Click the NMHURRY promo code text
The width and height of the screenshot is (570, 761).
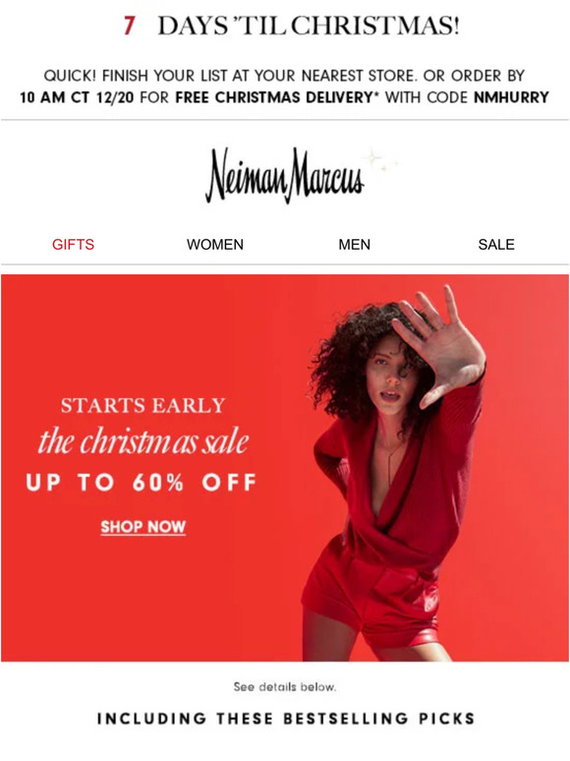(511, 97)
